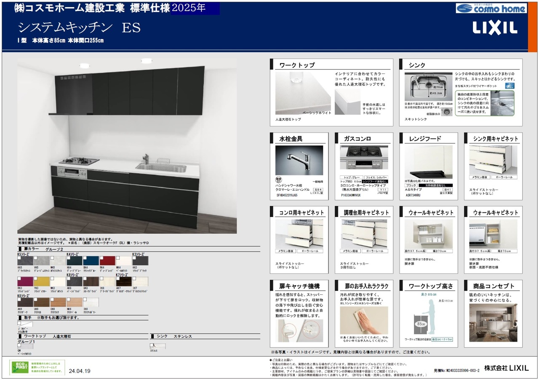
Task: Click the highlighted 2025年 field in title
Action: [x=195, y=8]
